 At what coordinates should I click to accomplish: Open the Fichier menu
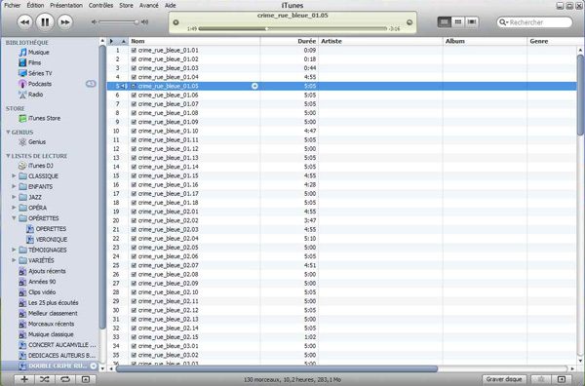coord(13,5)
